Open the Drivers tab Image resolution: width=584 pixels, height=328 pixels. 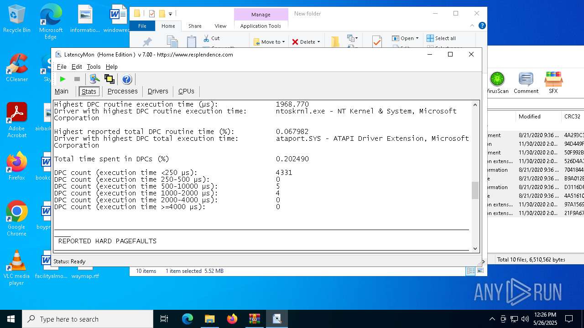[158, 91]
